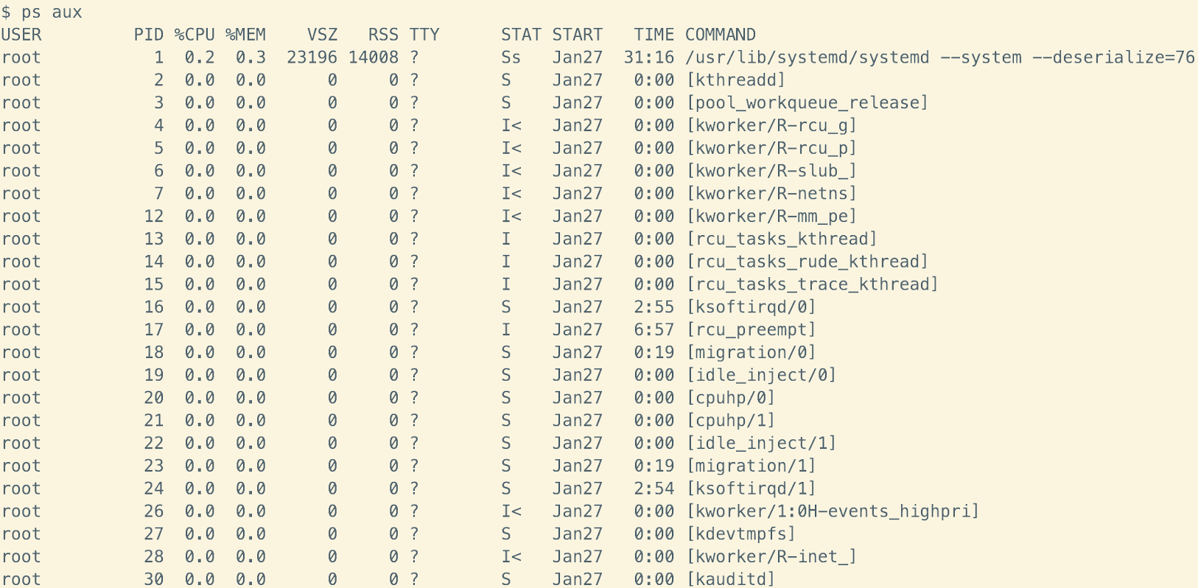This screenshot has height=588, width=1198.
Task: Select the USER column header
Action: pos(21,35)
